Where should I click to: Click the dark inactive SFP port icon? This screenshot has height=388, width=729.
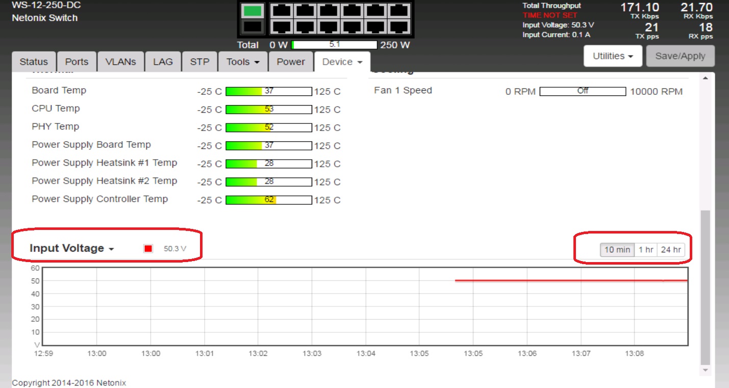[x=253, y=27]
